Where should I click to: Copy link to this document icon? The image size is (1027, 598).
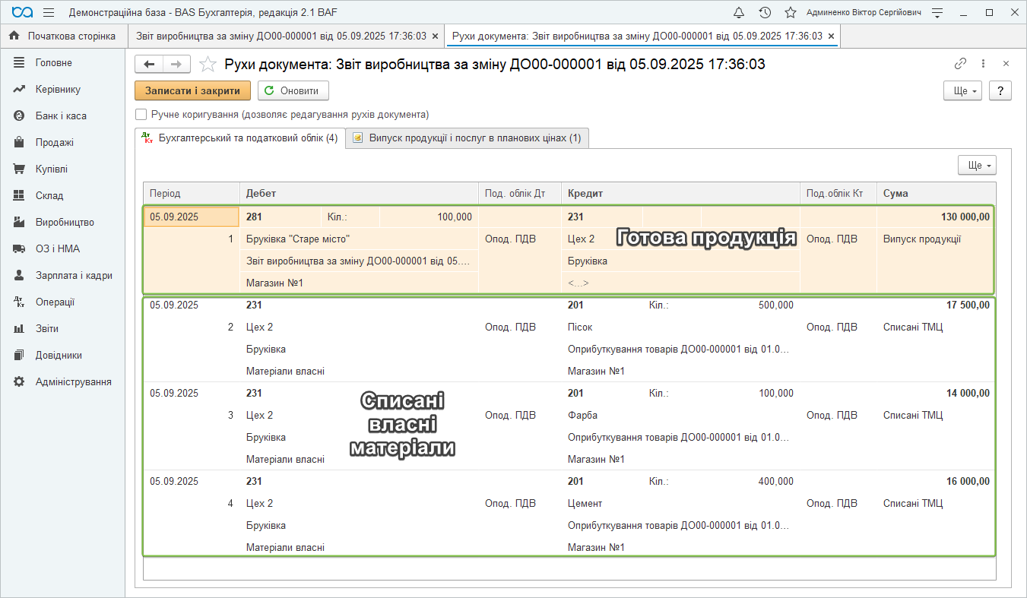click(960, 64)
